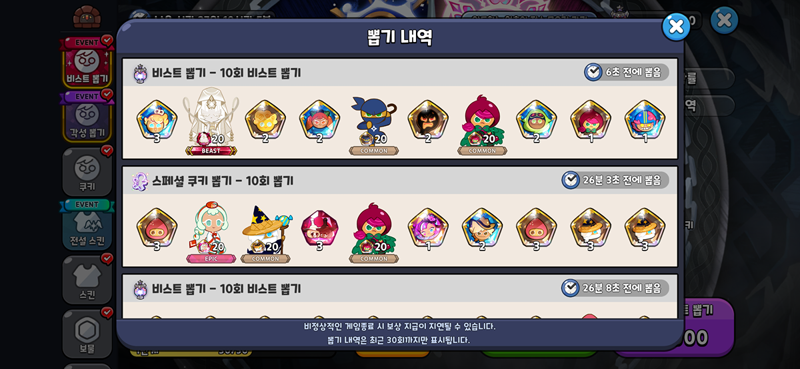The image size is (800, 369).
Task: Click the beast icon next to first 비스트 뽑기 title
Action: (x=140, y=73)
